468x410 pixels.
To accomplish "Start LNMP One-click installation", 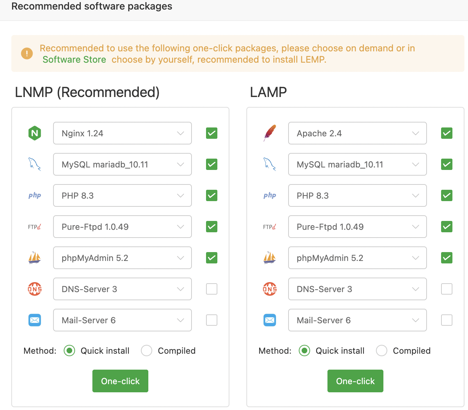I will pyautogui.click(x=120, y=381).
